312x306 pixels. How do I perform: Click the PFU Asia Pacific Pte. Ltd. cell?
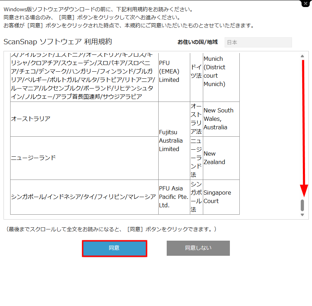click(174, 197)
